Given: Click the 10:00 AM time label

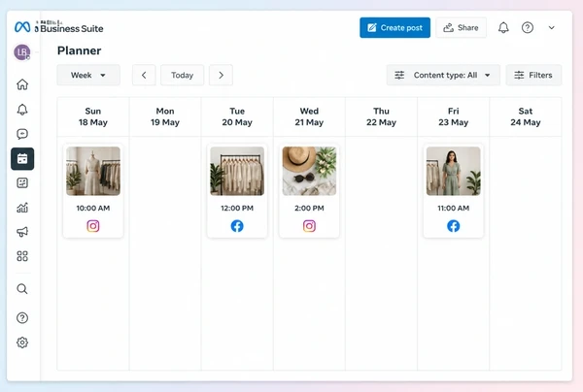Looking at the screenshot, I should (x=93, y=209).
